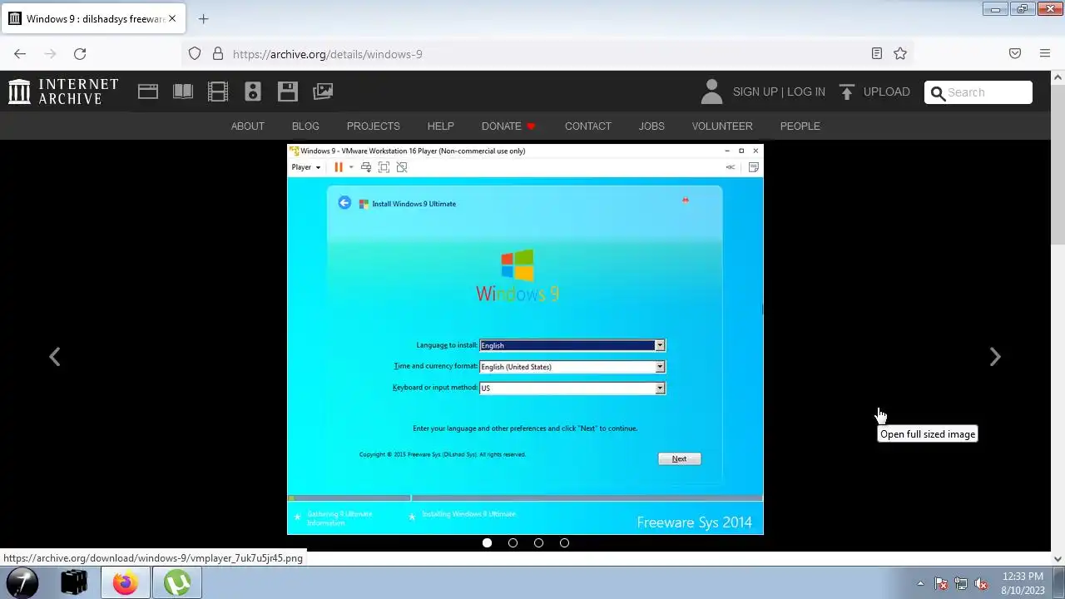
Task: Click the SIGN UP link
Action: point(755,92)
